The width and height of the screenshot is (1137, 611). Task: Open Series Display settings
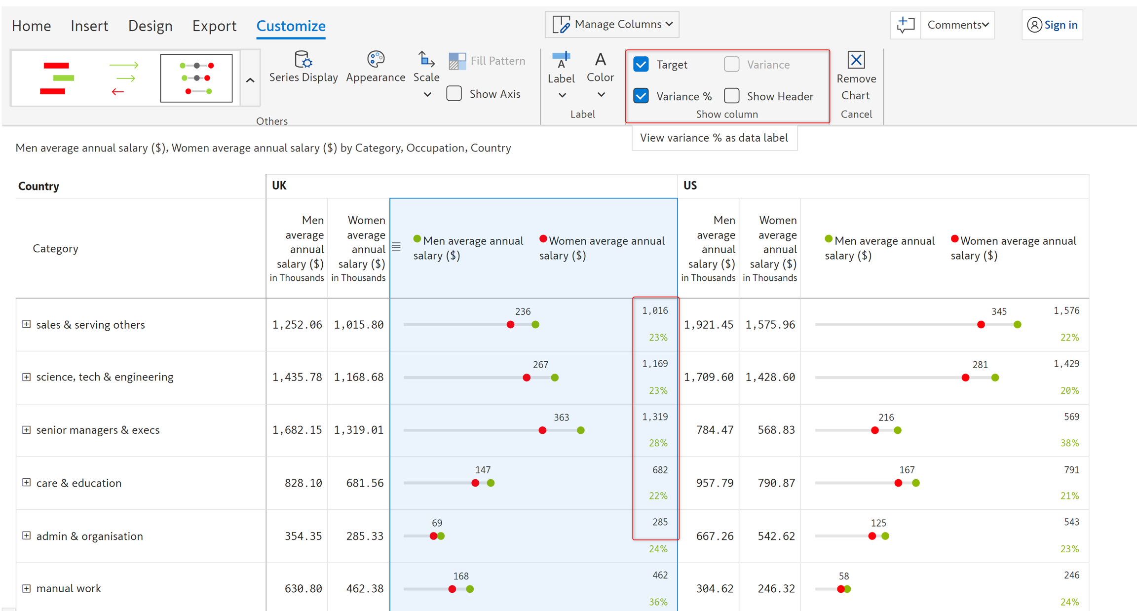click(303, 67)
